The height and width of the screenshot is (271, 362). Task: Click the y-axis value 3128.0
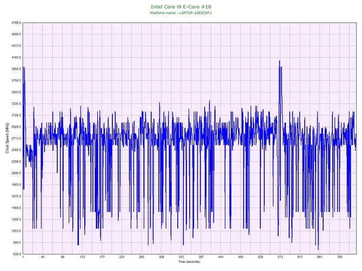[16, 116]
